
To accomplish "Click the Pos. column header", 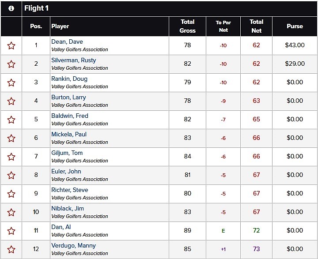I will (36, 26).
